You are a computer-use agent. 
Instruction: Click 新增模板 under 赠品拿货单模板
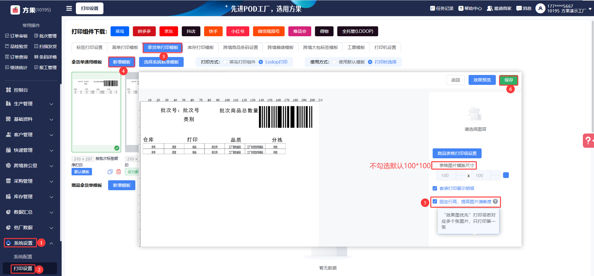(x=122, y=185)
